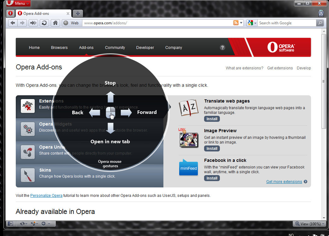
Task: Open the Developer navigation item
Action: [145, 48]
